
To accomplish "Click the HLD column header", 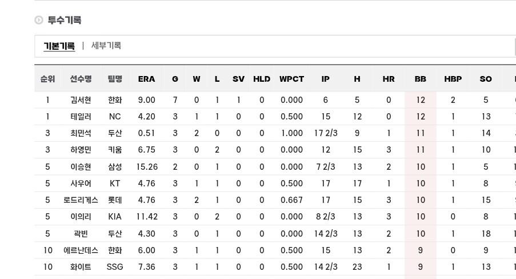I will coord(262,79).
